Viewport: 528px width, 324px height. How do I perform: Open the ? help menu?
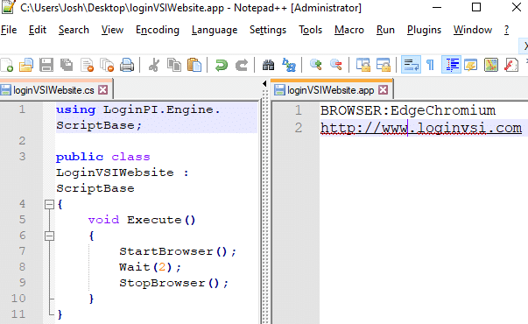[506, 30]
